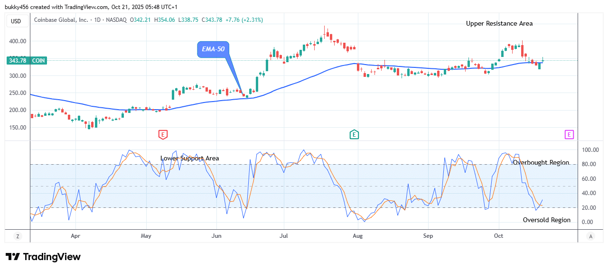Select the EMA-50 callout label
Screen dimensions: 608x271
pos(212,49)
